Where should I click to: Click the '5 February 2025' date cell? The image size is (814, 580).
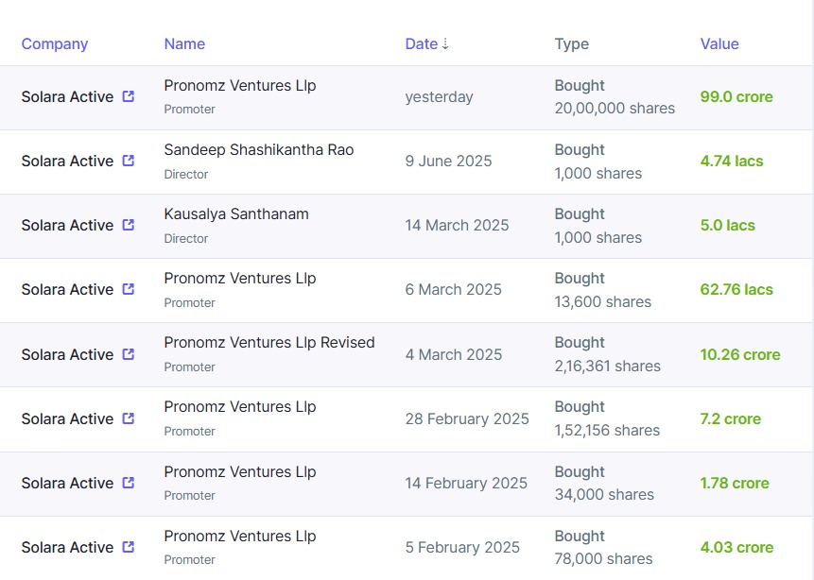tap(462, 548)
